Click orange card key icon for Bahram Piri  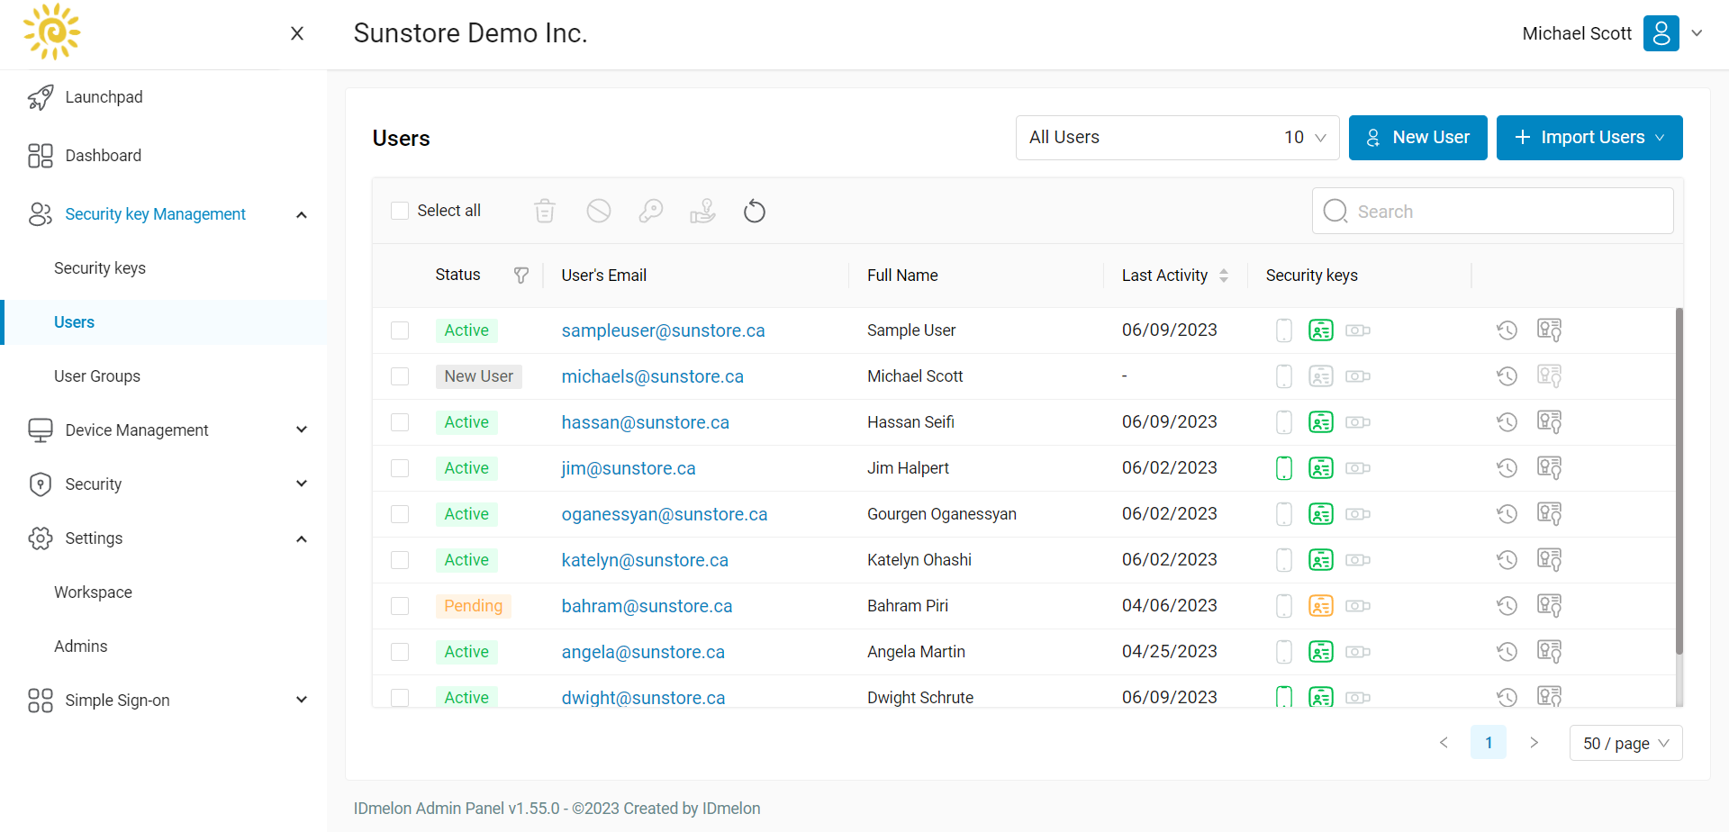1321,606
